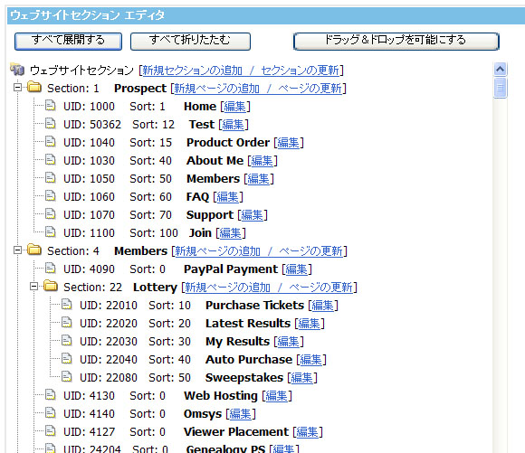This screenshot has height=453, width=525.
Task: Collapse the Section 4 Members tree node
Action: tap(17, 250)
